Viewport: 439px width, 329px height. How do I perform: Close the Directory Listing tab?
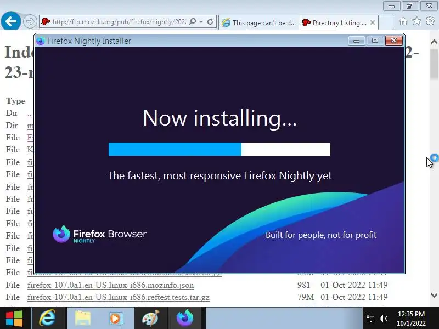373,22
